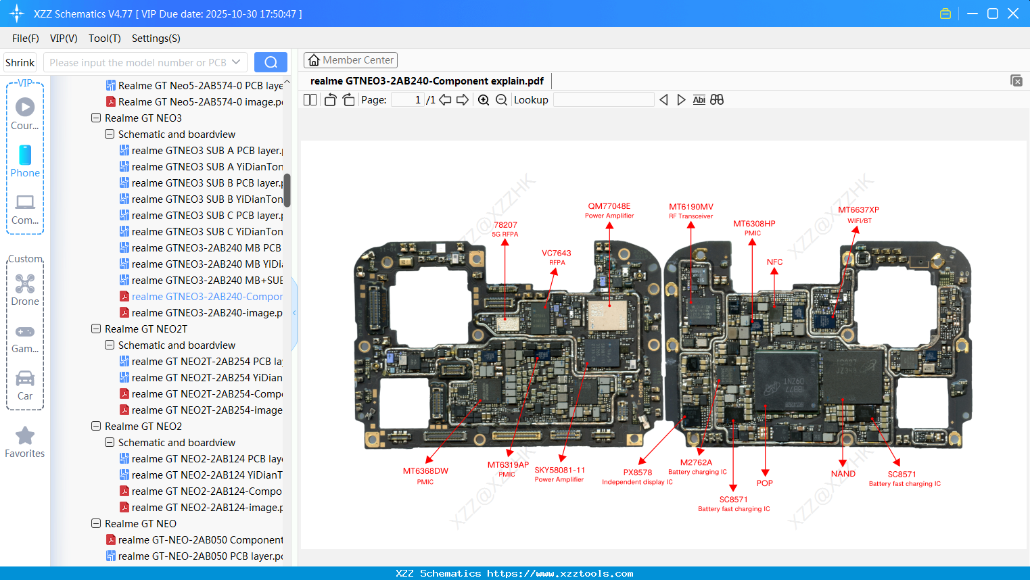This screenshot has height=580, width=1030.
Task: Open the Drone category
Action: pyautogui.click(x=25, y=290)
